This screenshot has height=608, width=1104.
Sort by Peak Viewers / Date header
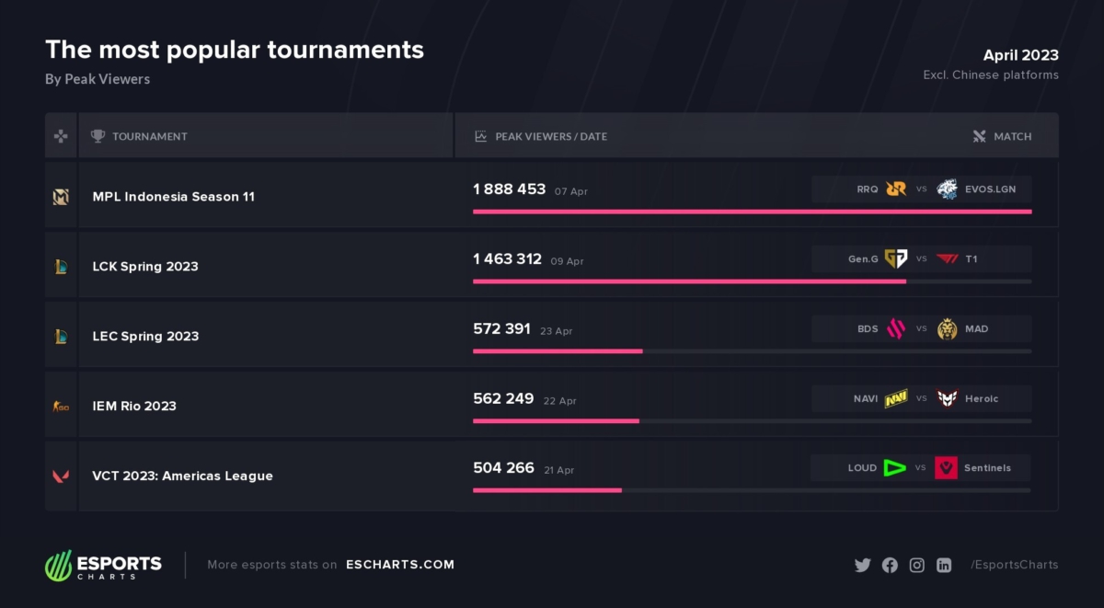550,136
